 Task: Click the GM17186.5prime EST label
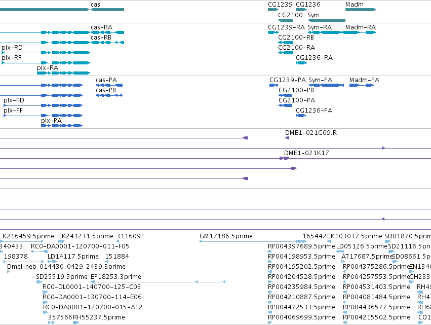tap(226, 236)
